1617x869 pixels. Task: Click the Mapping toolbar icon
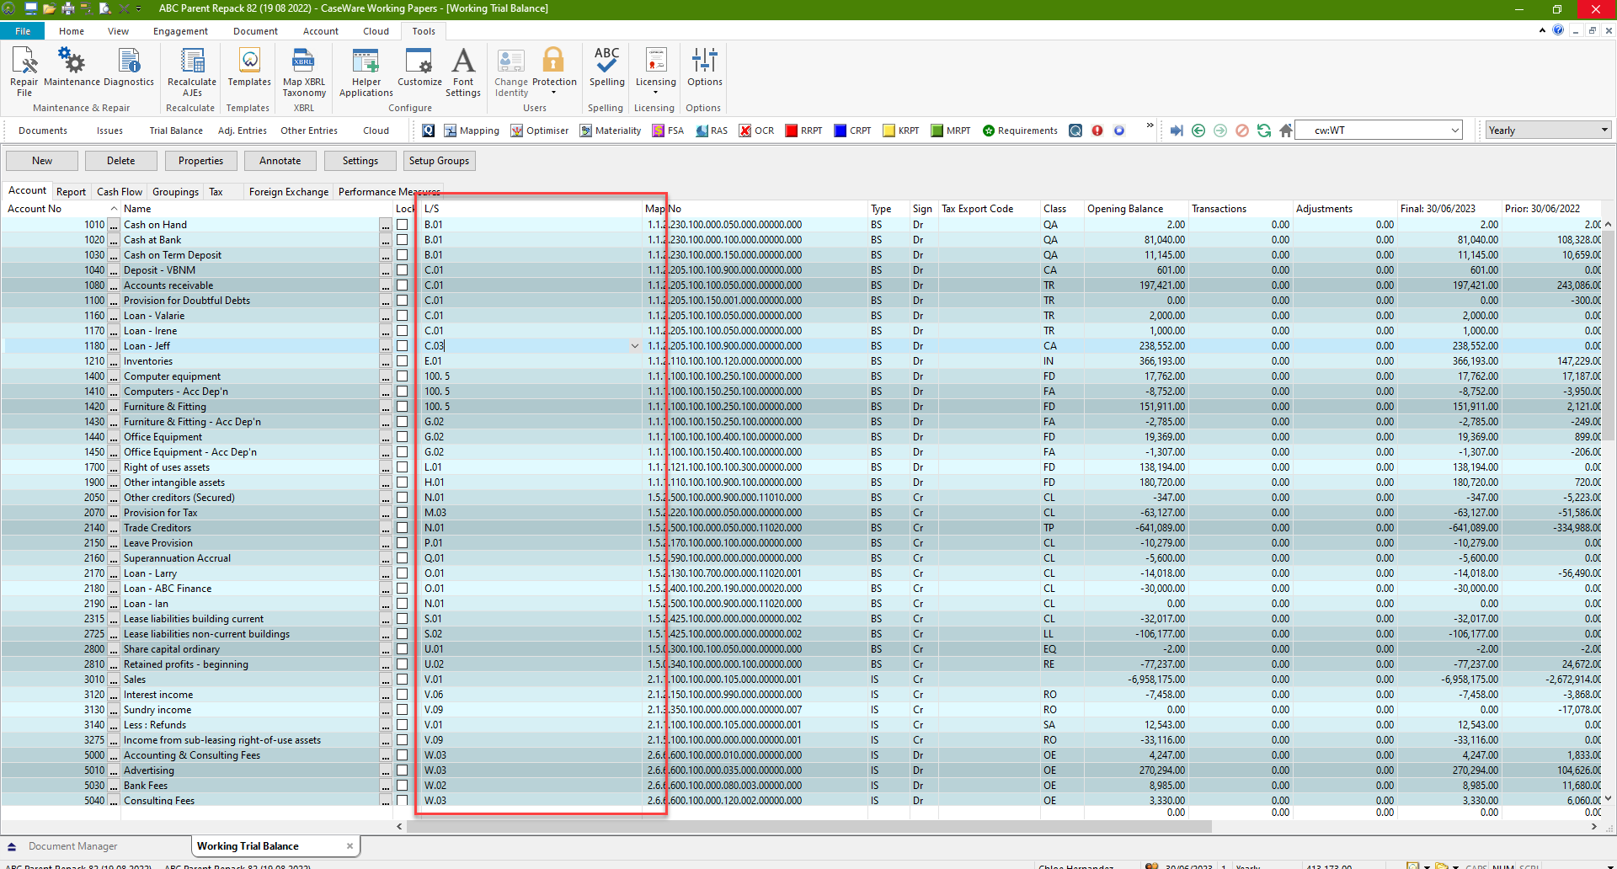tap(472, 131)
